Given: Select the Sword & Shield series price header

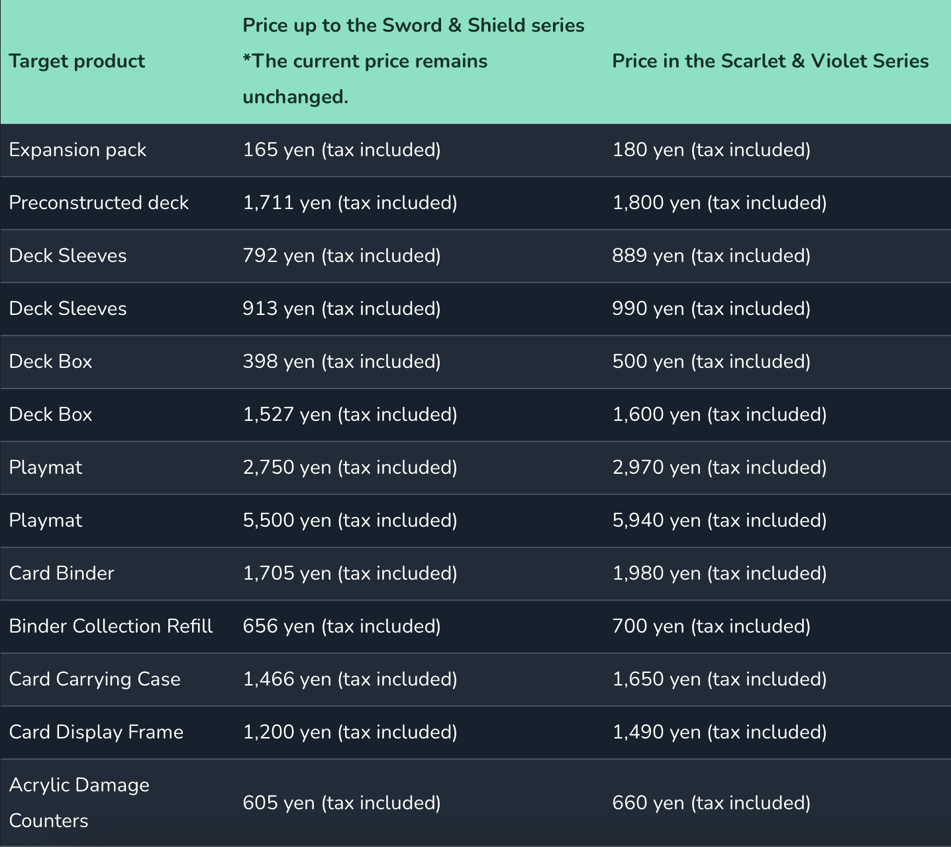Looking at the screenshot, I should [413, 61].
